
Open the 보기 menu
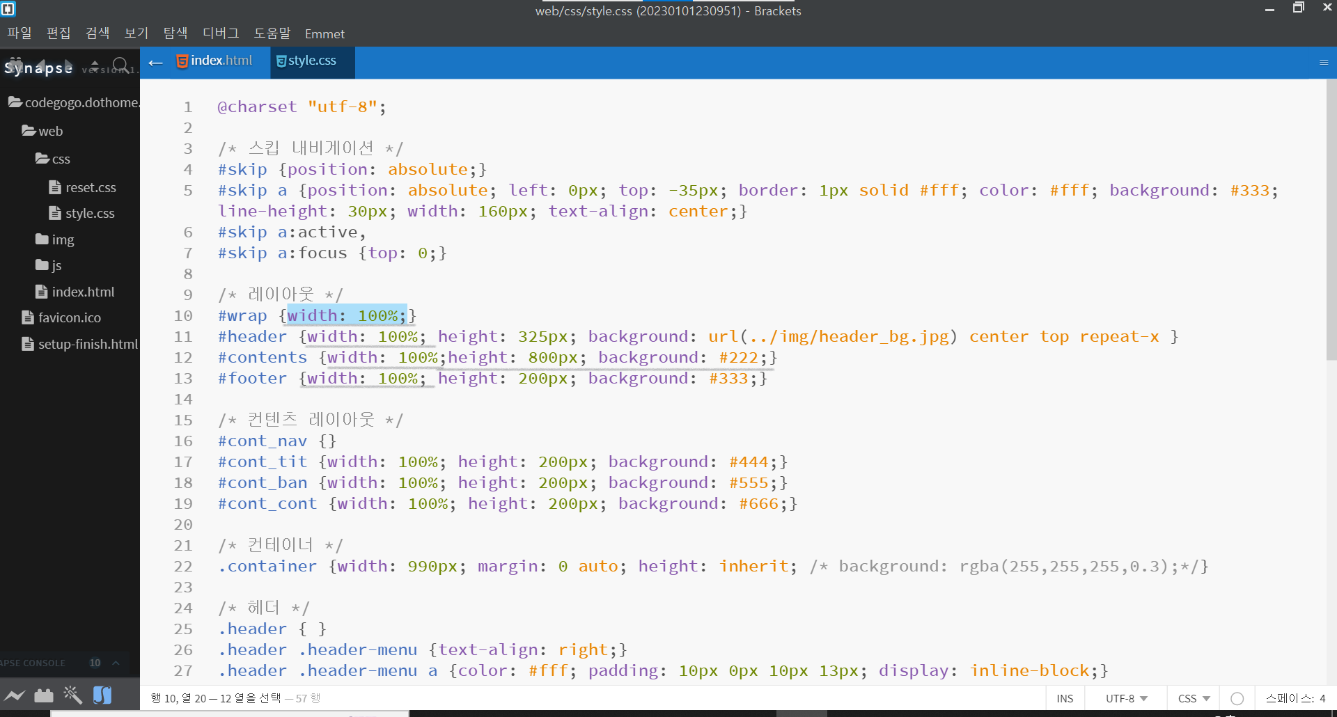[136, 33]
